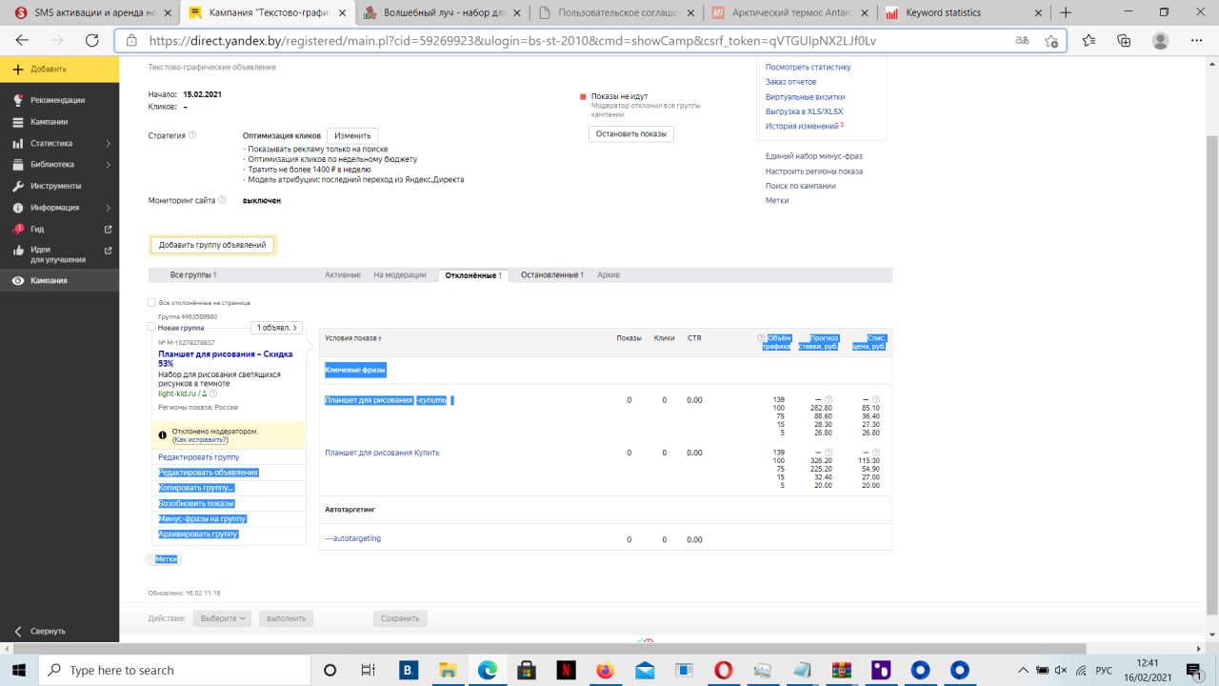Open new browser tab with plus
This screenshot has width=1219, height=686.
[1066, 12]
